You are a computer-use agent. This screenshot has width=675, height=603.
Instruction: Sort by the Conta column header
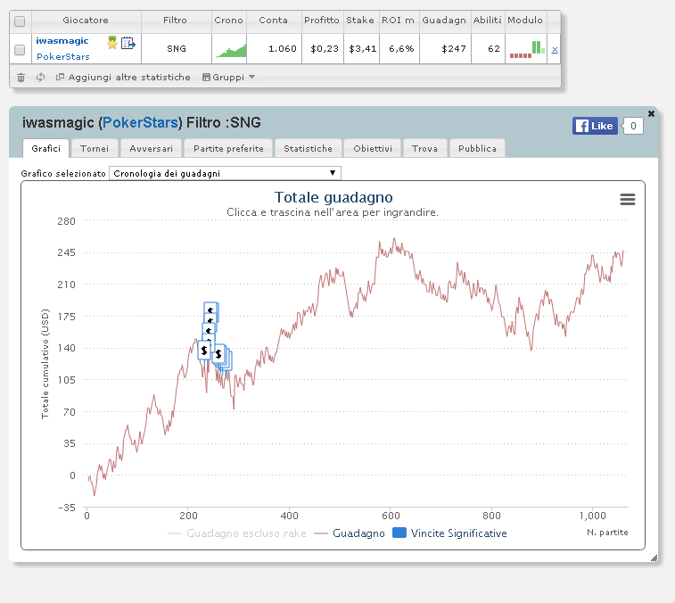tap(274, 21)
